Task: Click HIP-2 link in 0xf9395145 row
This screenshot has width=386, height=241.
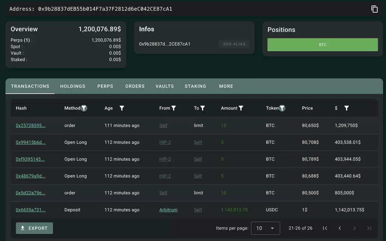Action: (165, 159)
